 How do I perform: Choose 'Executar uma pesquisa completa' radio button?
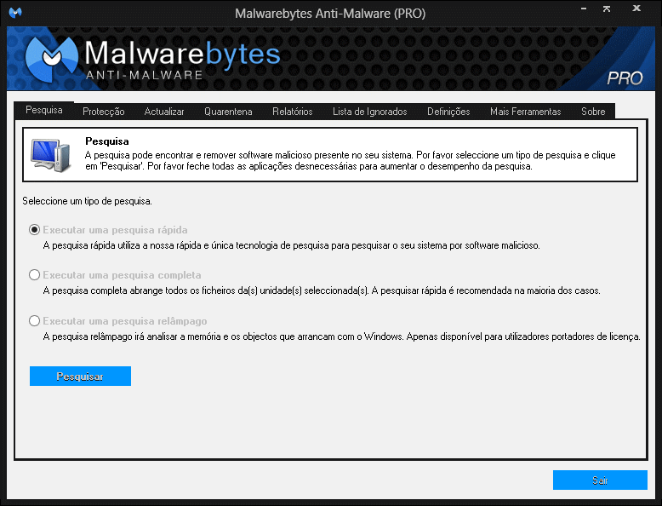pos(35,275)
